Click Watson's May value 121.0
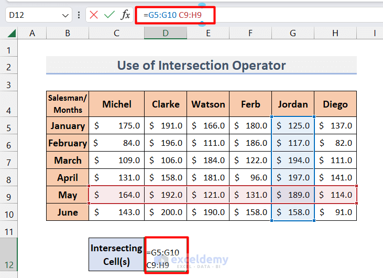Screen dimensions: 383x278 point(208,195)
